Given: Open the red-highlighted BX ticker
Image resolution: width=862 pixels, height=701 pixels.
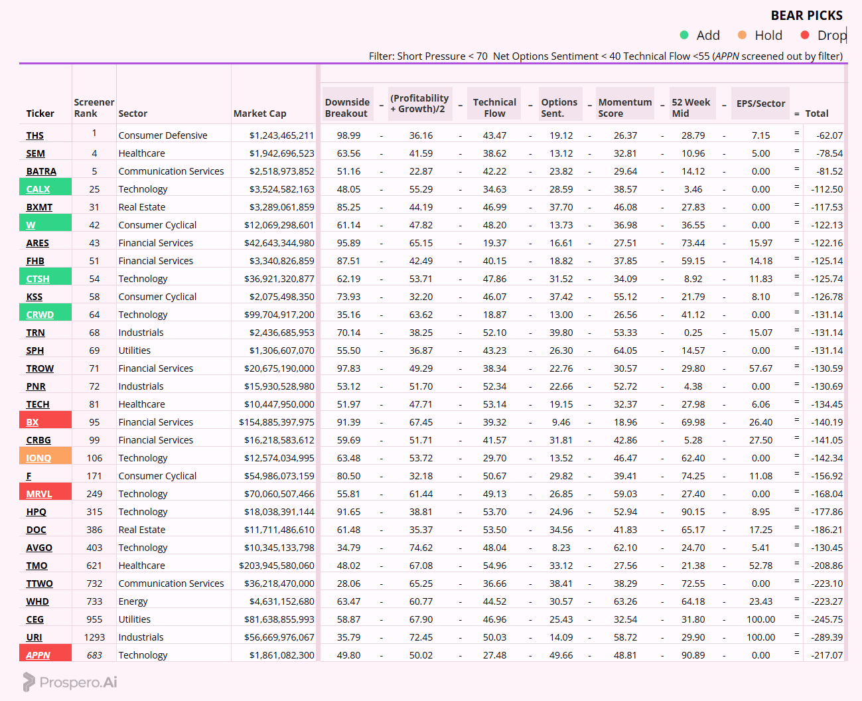Looking at the screenshot, I should point(33,422).
